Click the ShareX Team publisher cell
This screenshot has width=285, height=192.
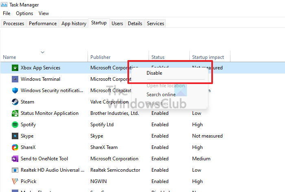coord(104,147)
